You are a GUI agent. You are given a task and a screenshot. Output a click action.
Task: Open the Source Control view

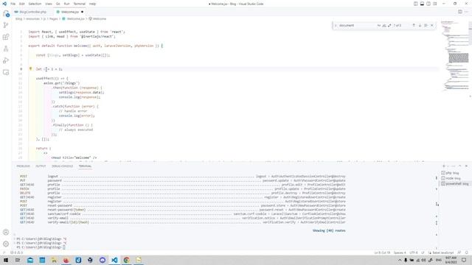click(6, 25)
